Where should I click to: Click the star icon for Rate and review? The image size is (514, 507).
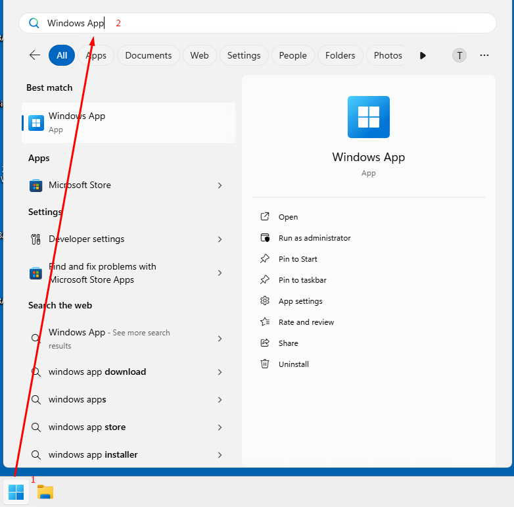tap(265, 322)
